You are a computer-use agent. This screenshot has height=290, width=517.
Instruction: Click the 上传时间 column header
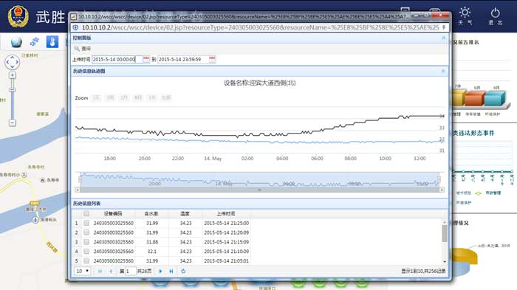(226, 214)
